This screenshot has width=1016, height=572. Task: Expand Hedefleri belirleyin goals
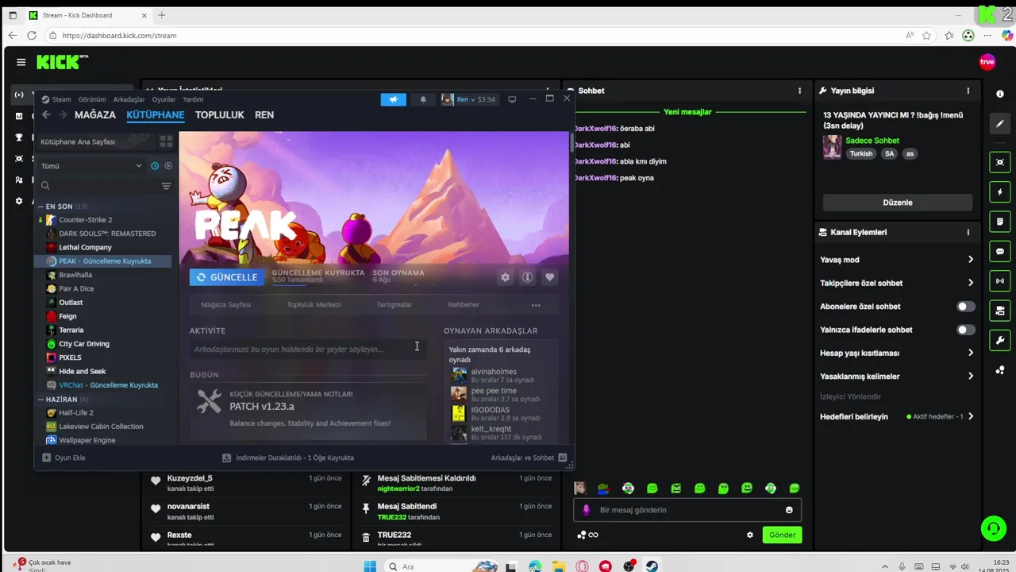(x=897, y=416)
